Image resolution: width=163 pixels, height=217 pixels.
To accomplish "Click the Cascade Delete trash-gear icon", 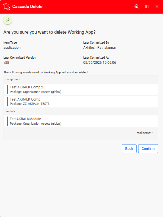I will tap(7, 7).
